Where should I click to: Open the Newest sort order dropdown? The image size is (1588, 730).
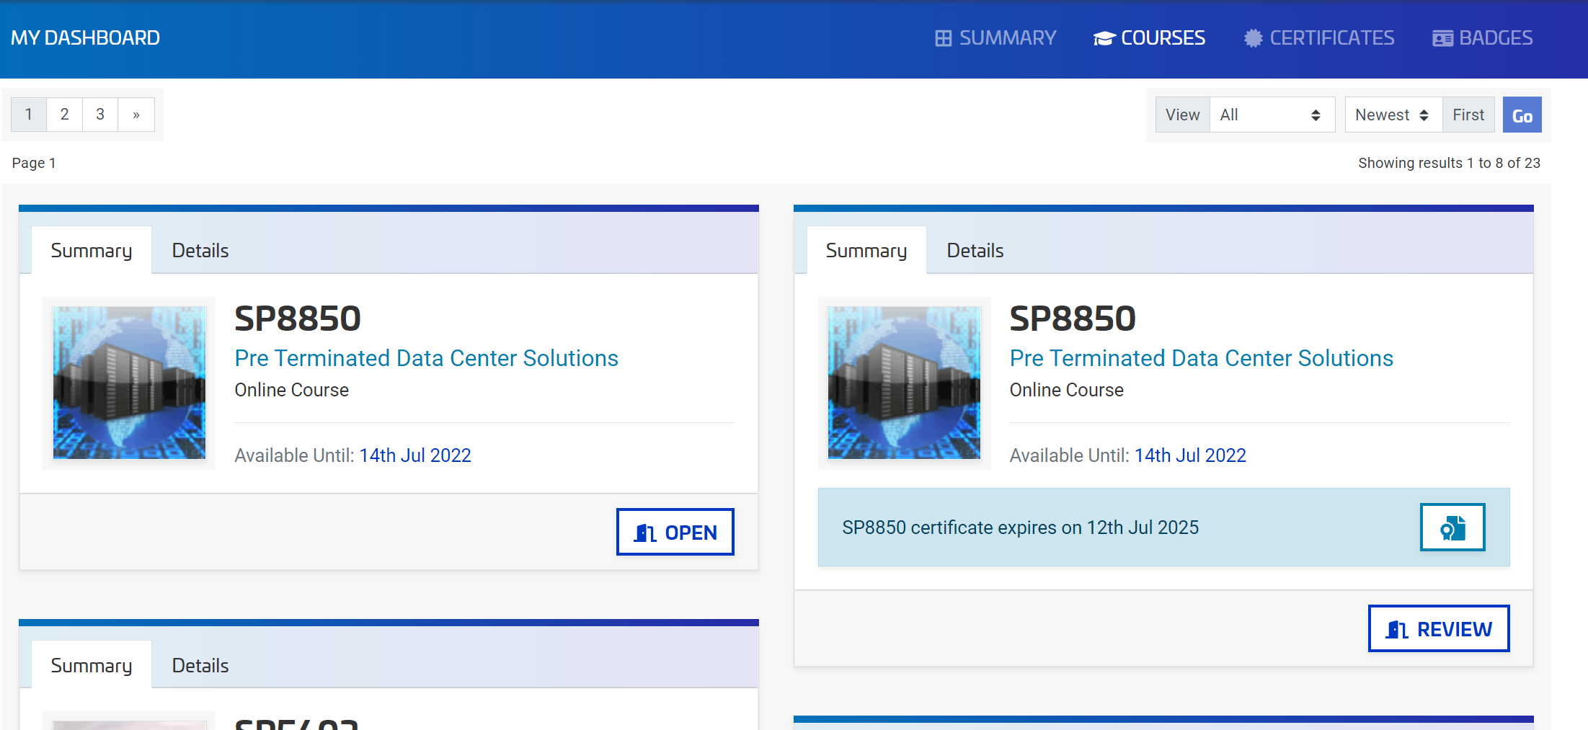(x=1392, y=115)
